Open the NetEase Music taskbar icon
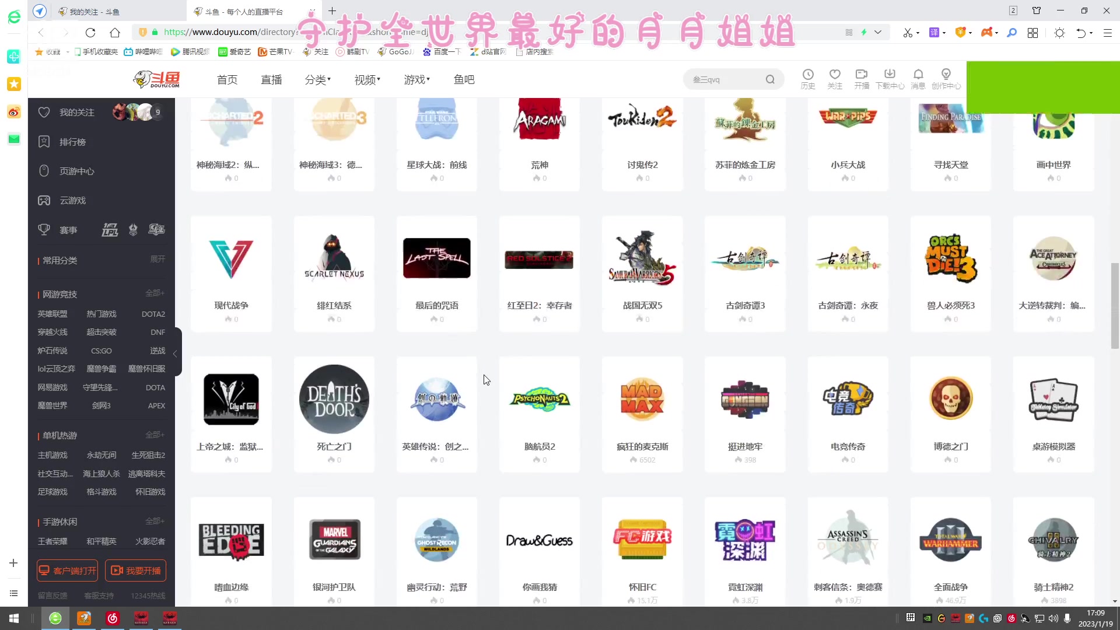Viewport: 1120px width, 630px height. tap(113, 618)
